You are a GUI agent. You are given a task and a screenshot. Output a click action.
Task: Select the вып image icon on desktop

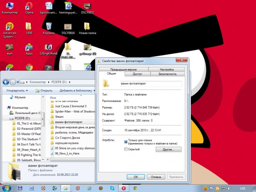[10, 49]
